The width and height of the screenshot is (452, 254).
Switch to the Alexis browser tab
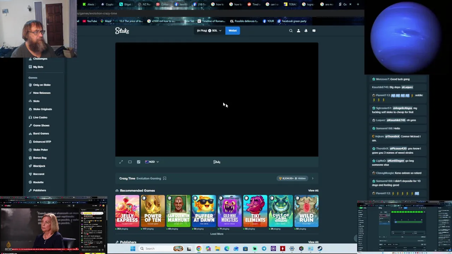pyautogui.click(x=88, y=4)
